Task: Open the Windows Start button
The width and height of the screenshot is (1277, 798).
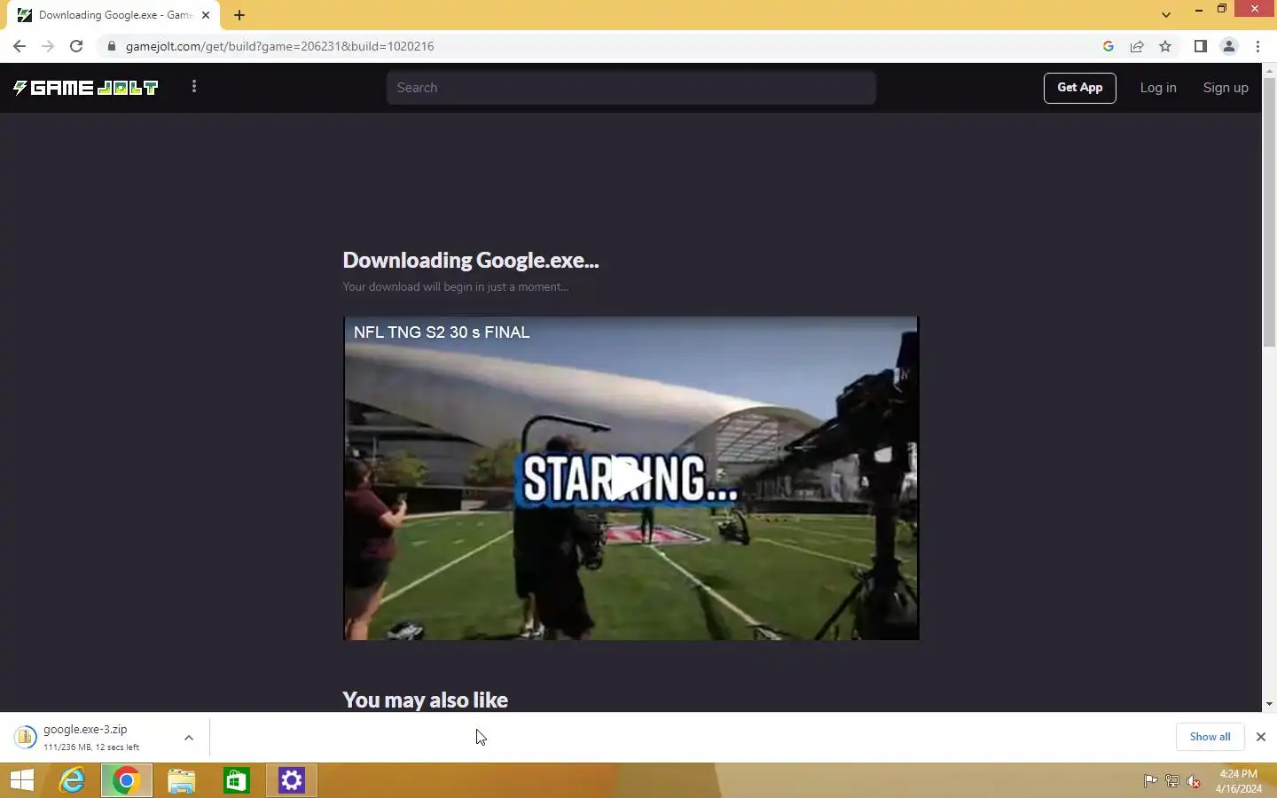Action: [22, 780]
